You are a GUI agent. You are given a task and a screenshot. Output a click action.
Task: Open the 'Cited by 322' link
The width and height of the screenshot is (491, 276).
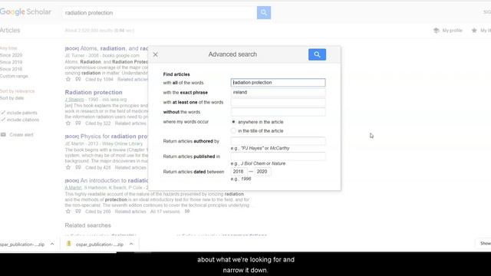pyautogui.click(x=98, y=123)
